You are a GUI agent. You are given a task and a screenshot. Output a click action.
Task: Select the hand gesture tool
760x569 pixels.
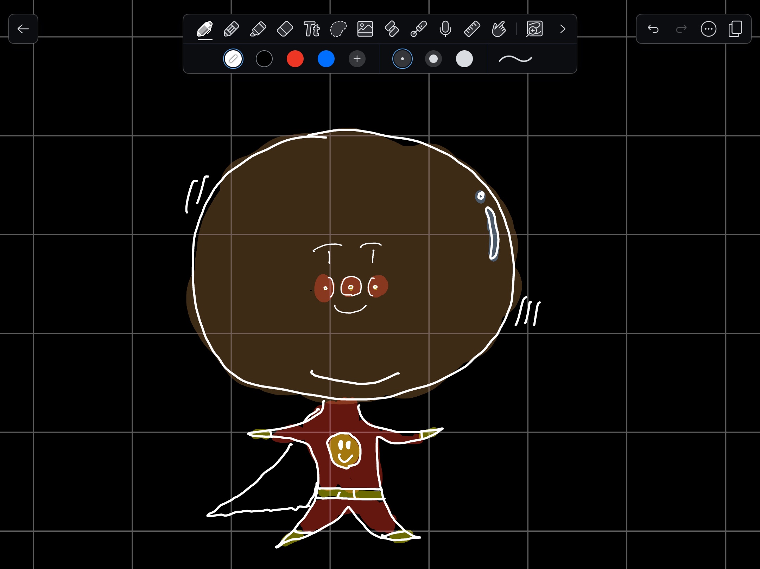[x=499, y=29]
